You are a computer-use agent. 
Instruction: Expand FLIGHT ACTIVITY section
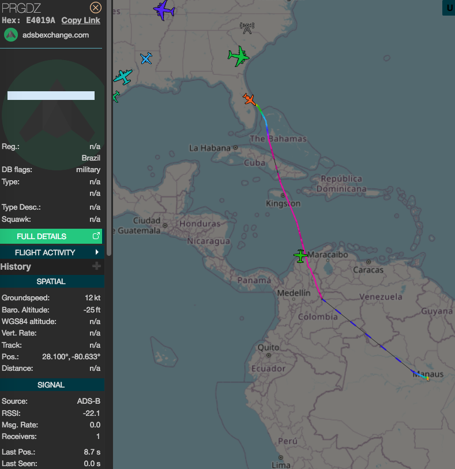51,252
